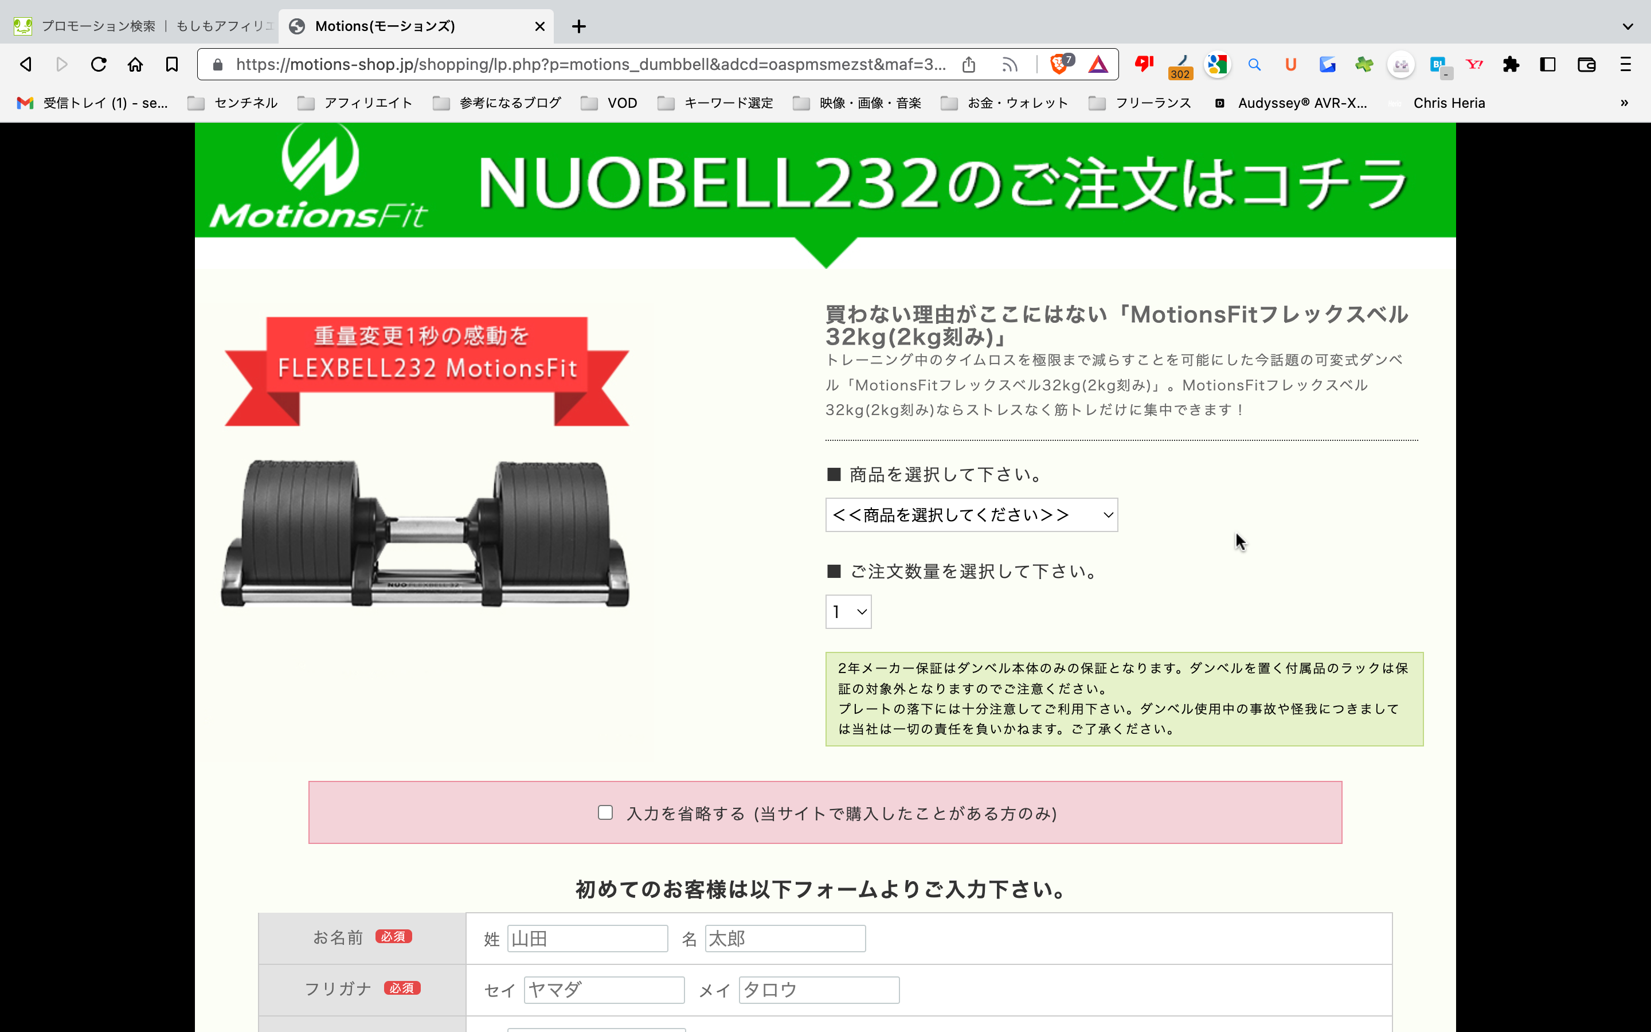This screenshot has height=1032, width=1651.
Task: Open the 参考になるブログ bookmark folder
Action: pos(496,103)
